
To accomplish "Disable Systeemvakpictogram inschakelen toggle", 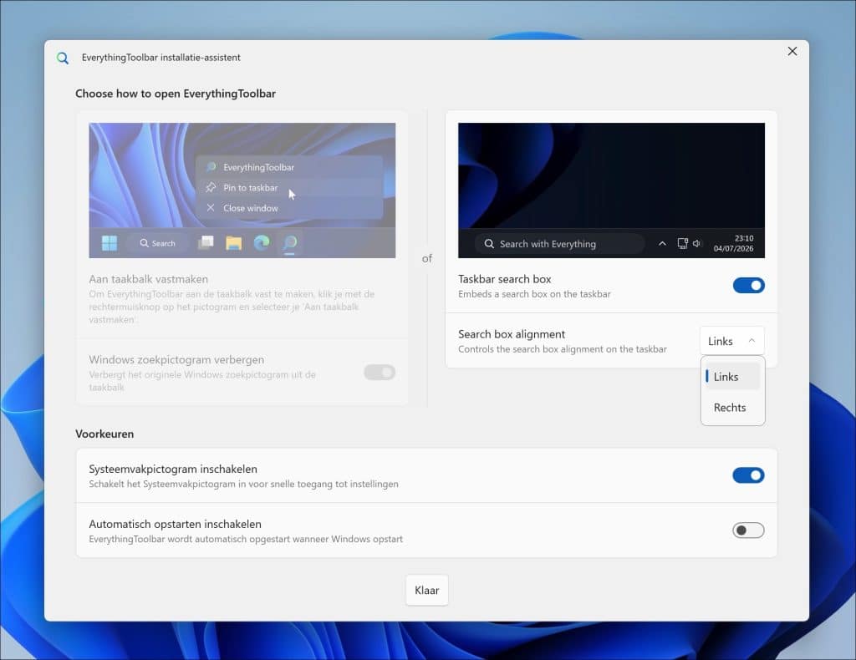I will (748, 475).
